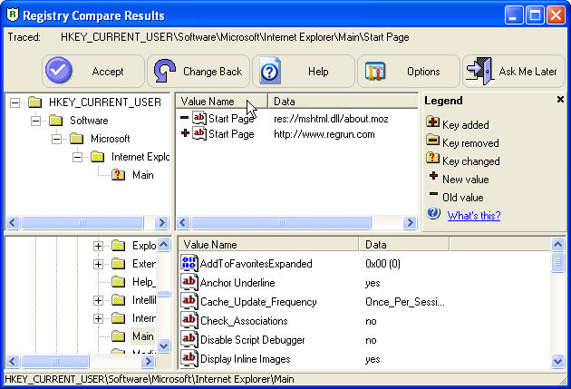Screen dimensions: 571x389
Task: Close the Legend panel
Action: (559, 100)
